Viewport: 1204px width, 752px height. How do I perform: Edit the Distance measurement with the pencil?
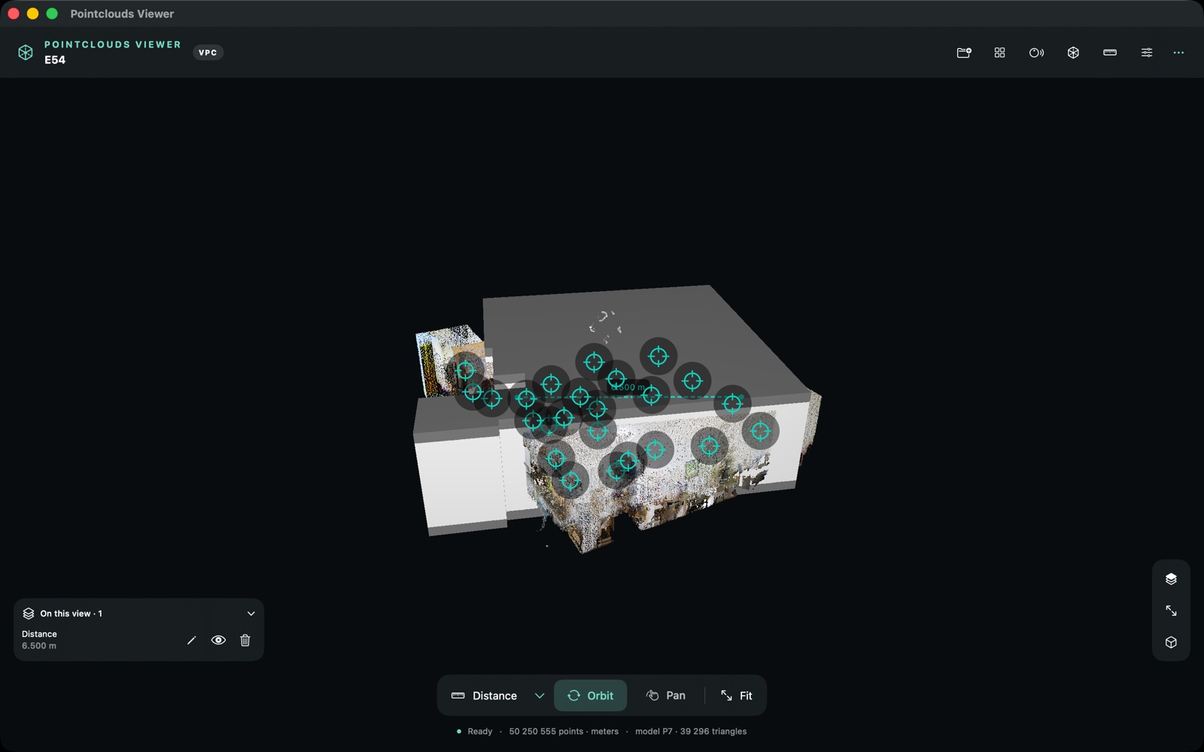[191, 641]
